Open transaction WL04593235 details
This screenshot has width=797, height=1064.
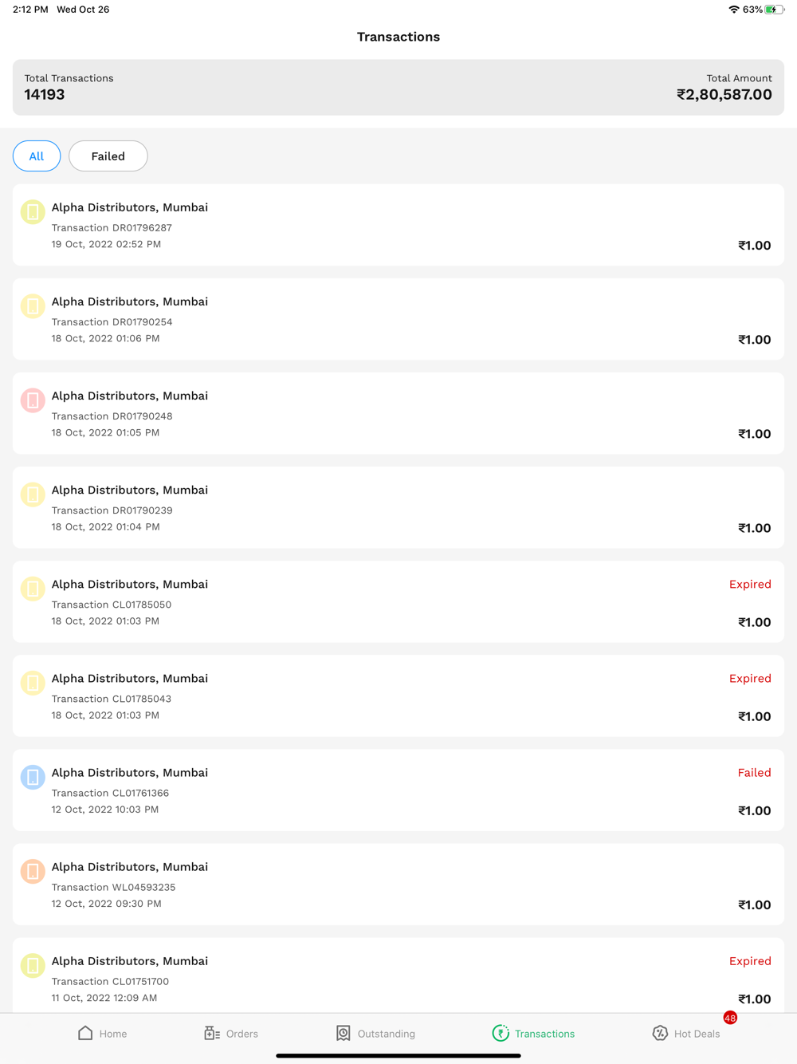[398, 884]
